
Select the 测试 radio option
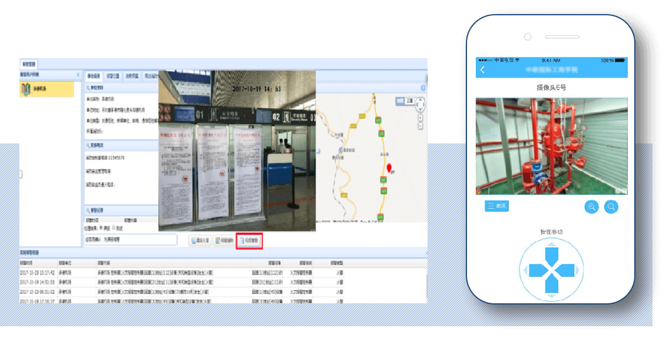pos(114,228)
